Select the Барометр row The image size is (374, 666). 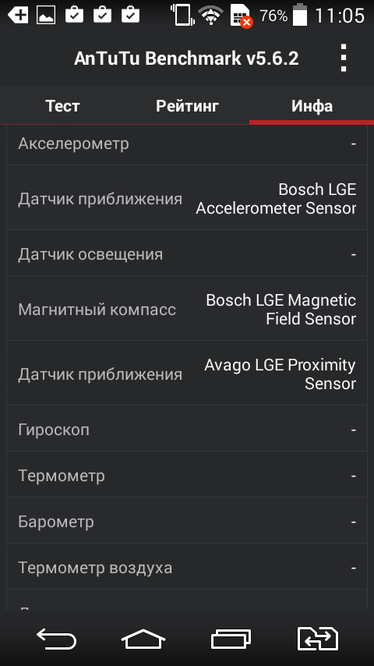pyautogui.click(x=187, y=521)
